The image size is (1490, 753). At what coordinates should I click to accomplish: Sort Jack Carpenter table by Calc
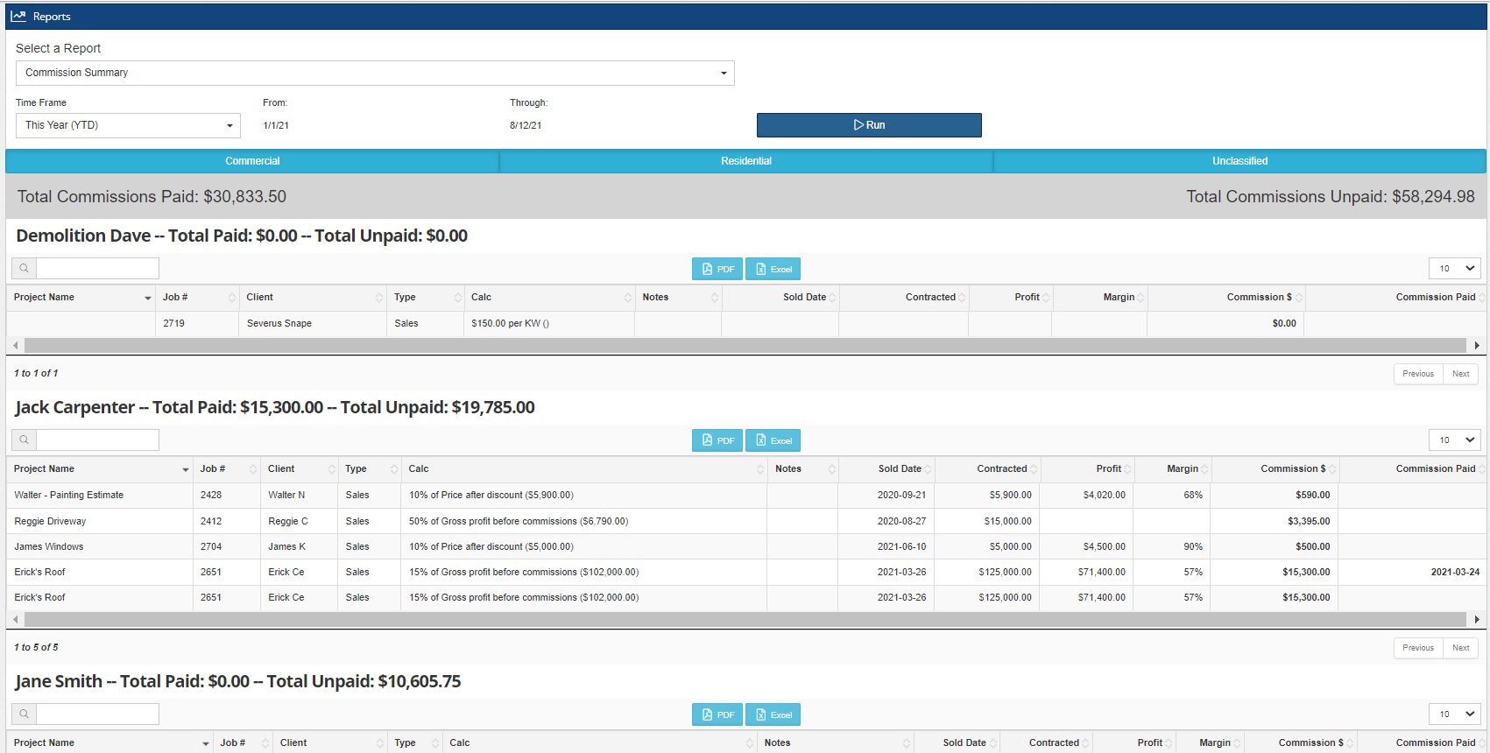tap(584, 469)
